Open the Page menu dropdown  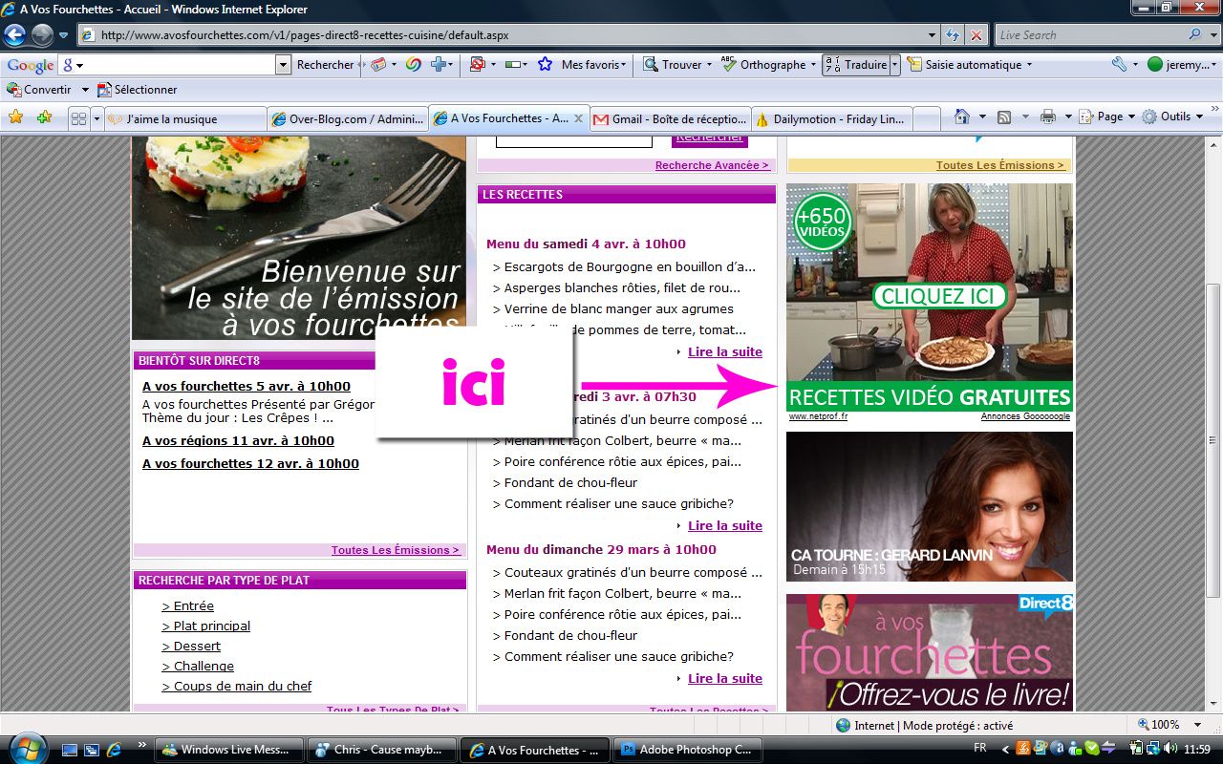1107,117
